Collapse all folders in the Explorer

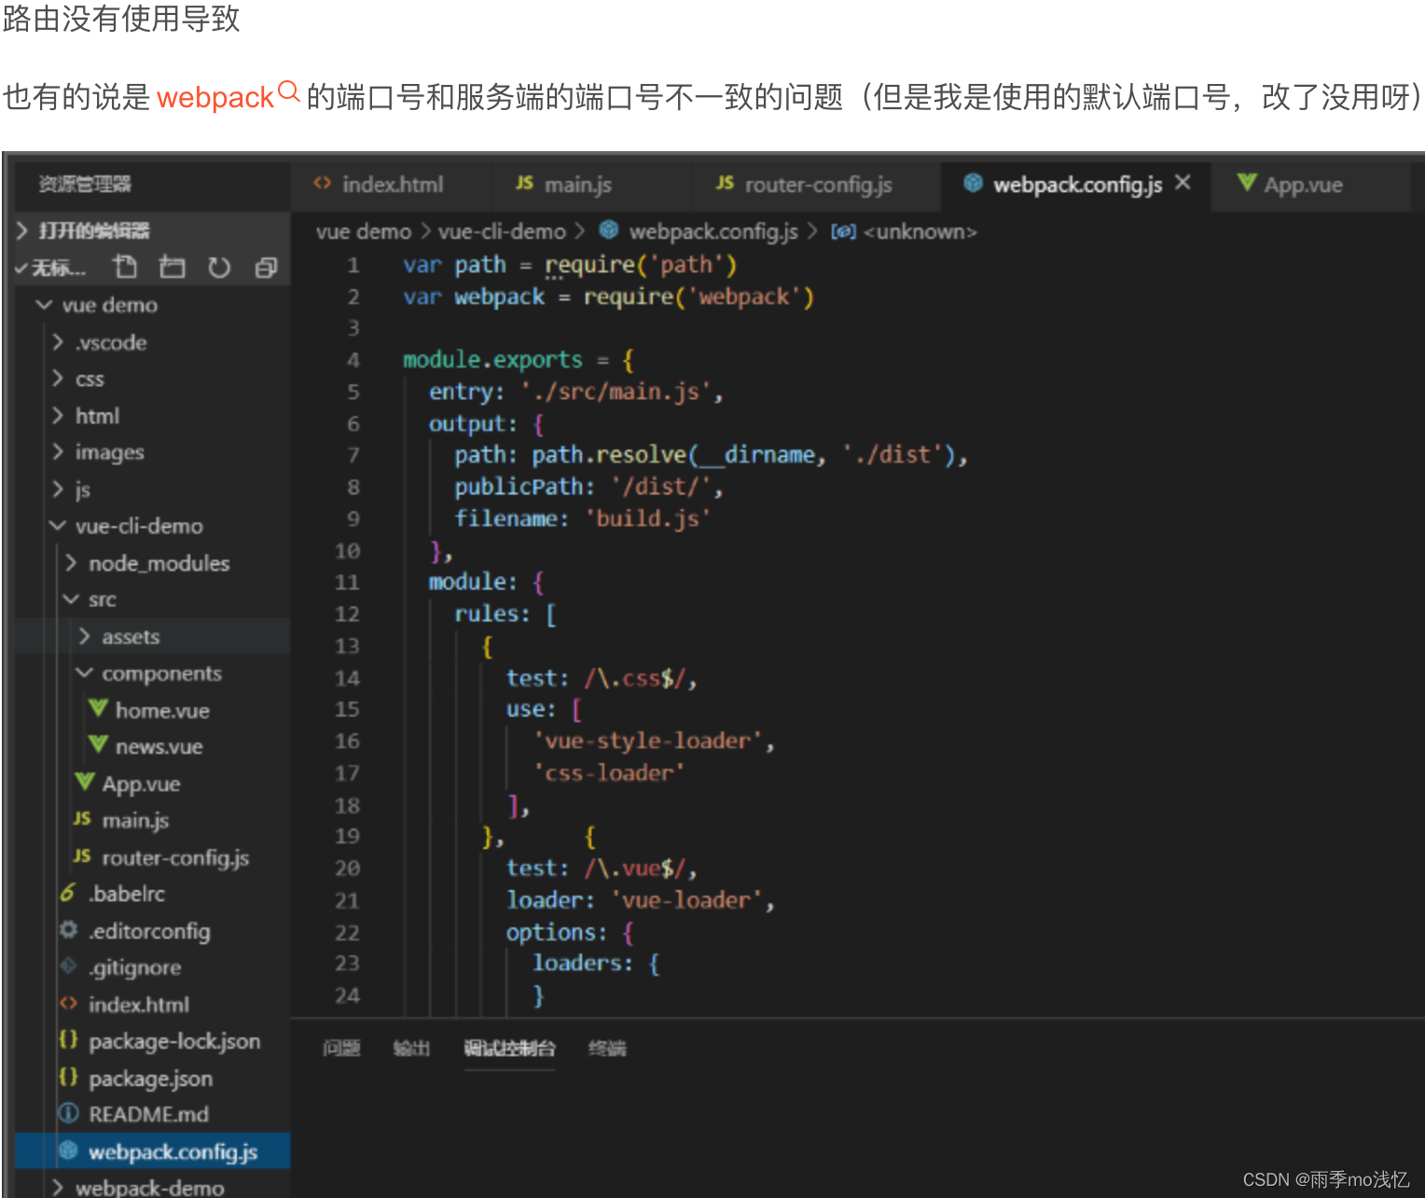click(x=266, y=267)
